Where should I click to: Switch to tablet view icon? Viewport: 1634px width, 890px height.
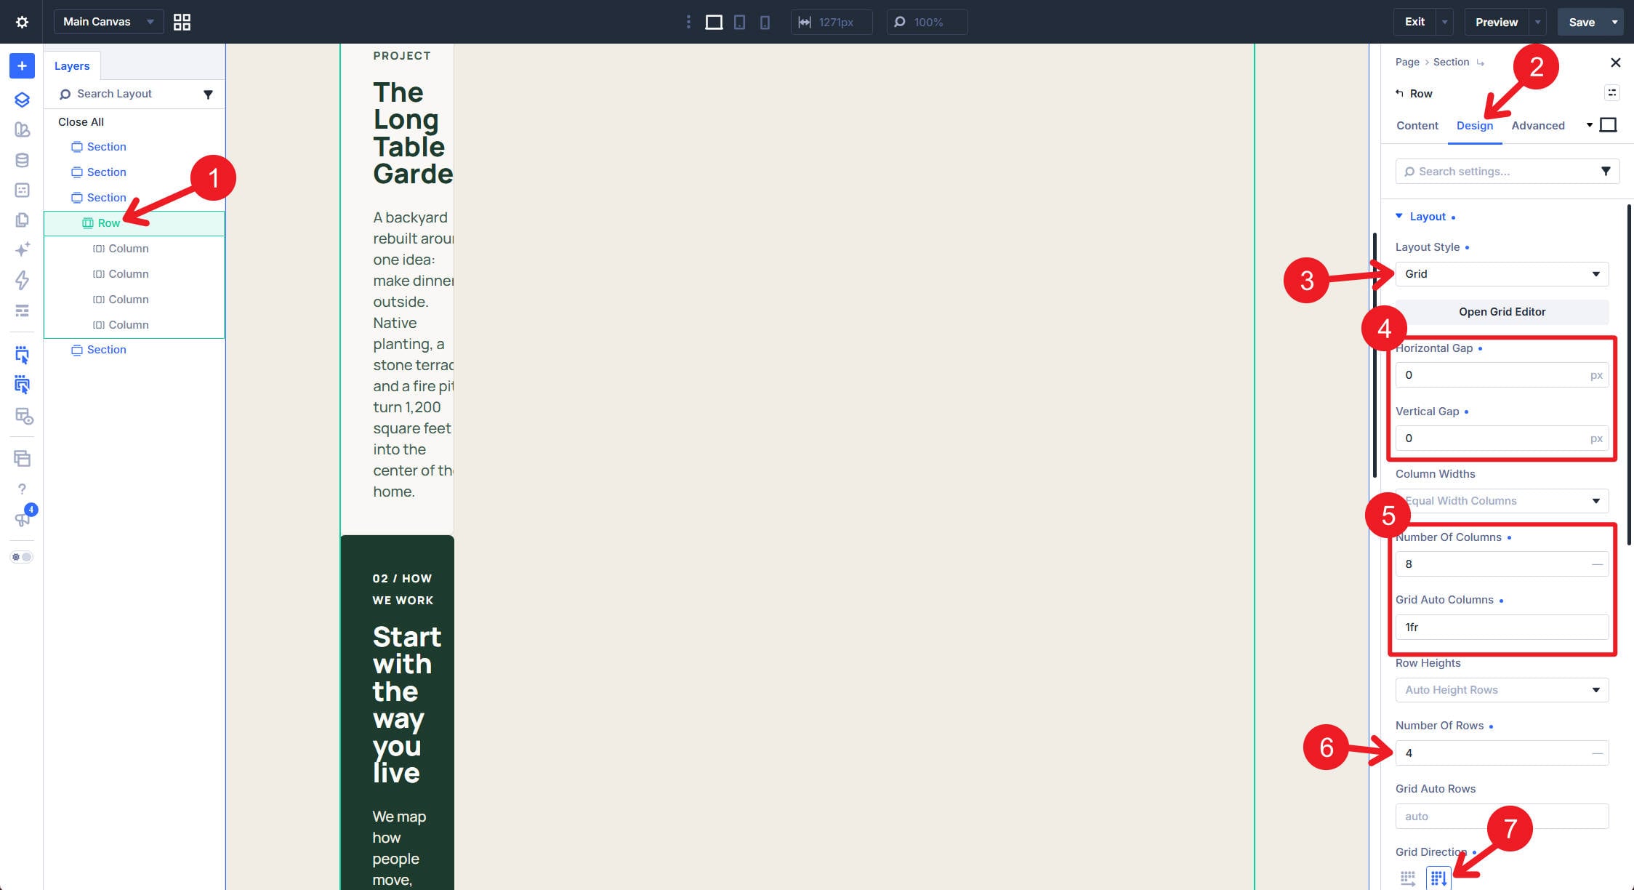pyautogui.click(x=739, y=22)
